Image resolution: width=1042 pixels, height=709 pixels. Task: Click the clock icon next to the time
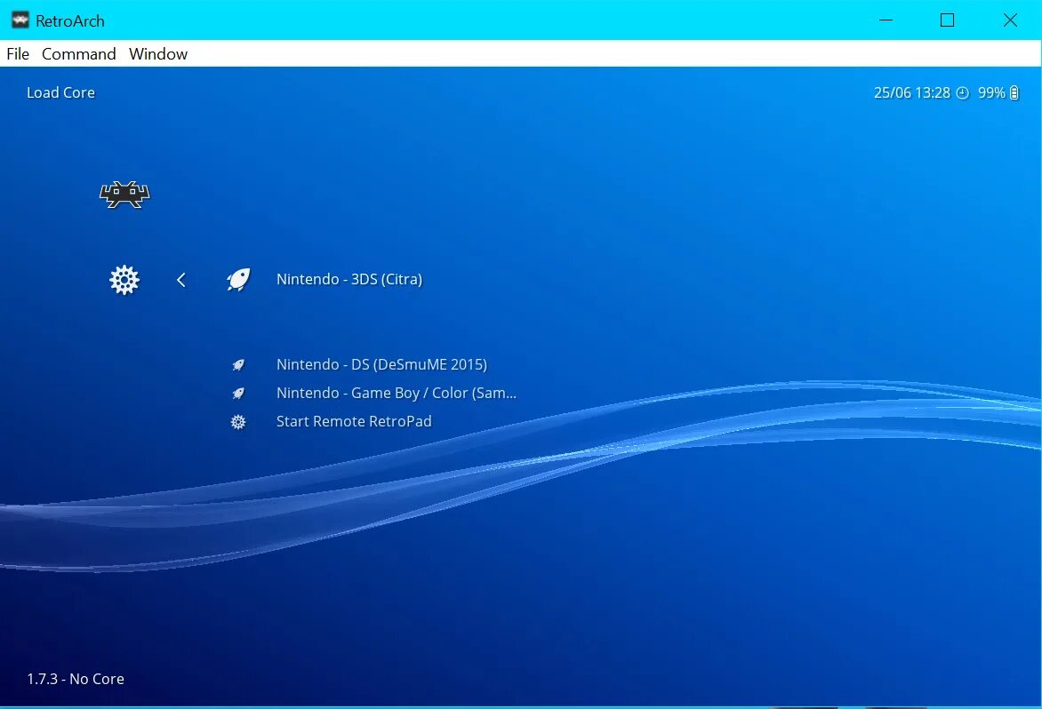tap(962, 93)
